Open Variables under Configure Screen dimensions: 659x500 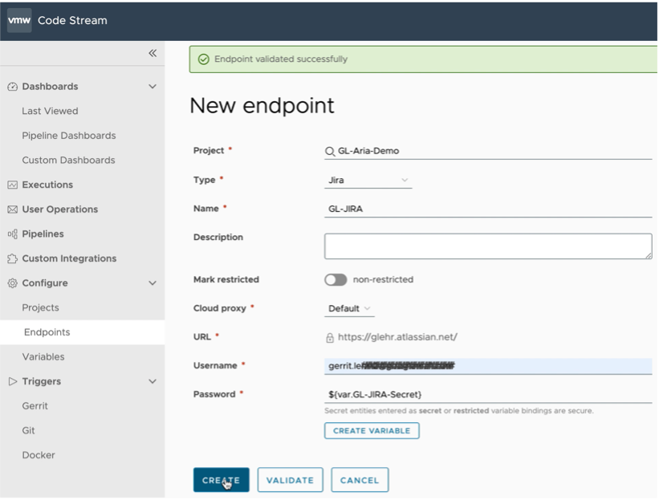(43, 356)
